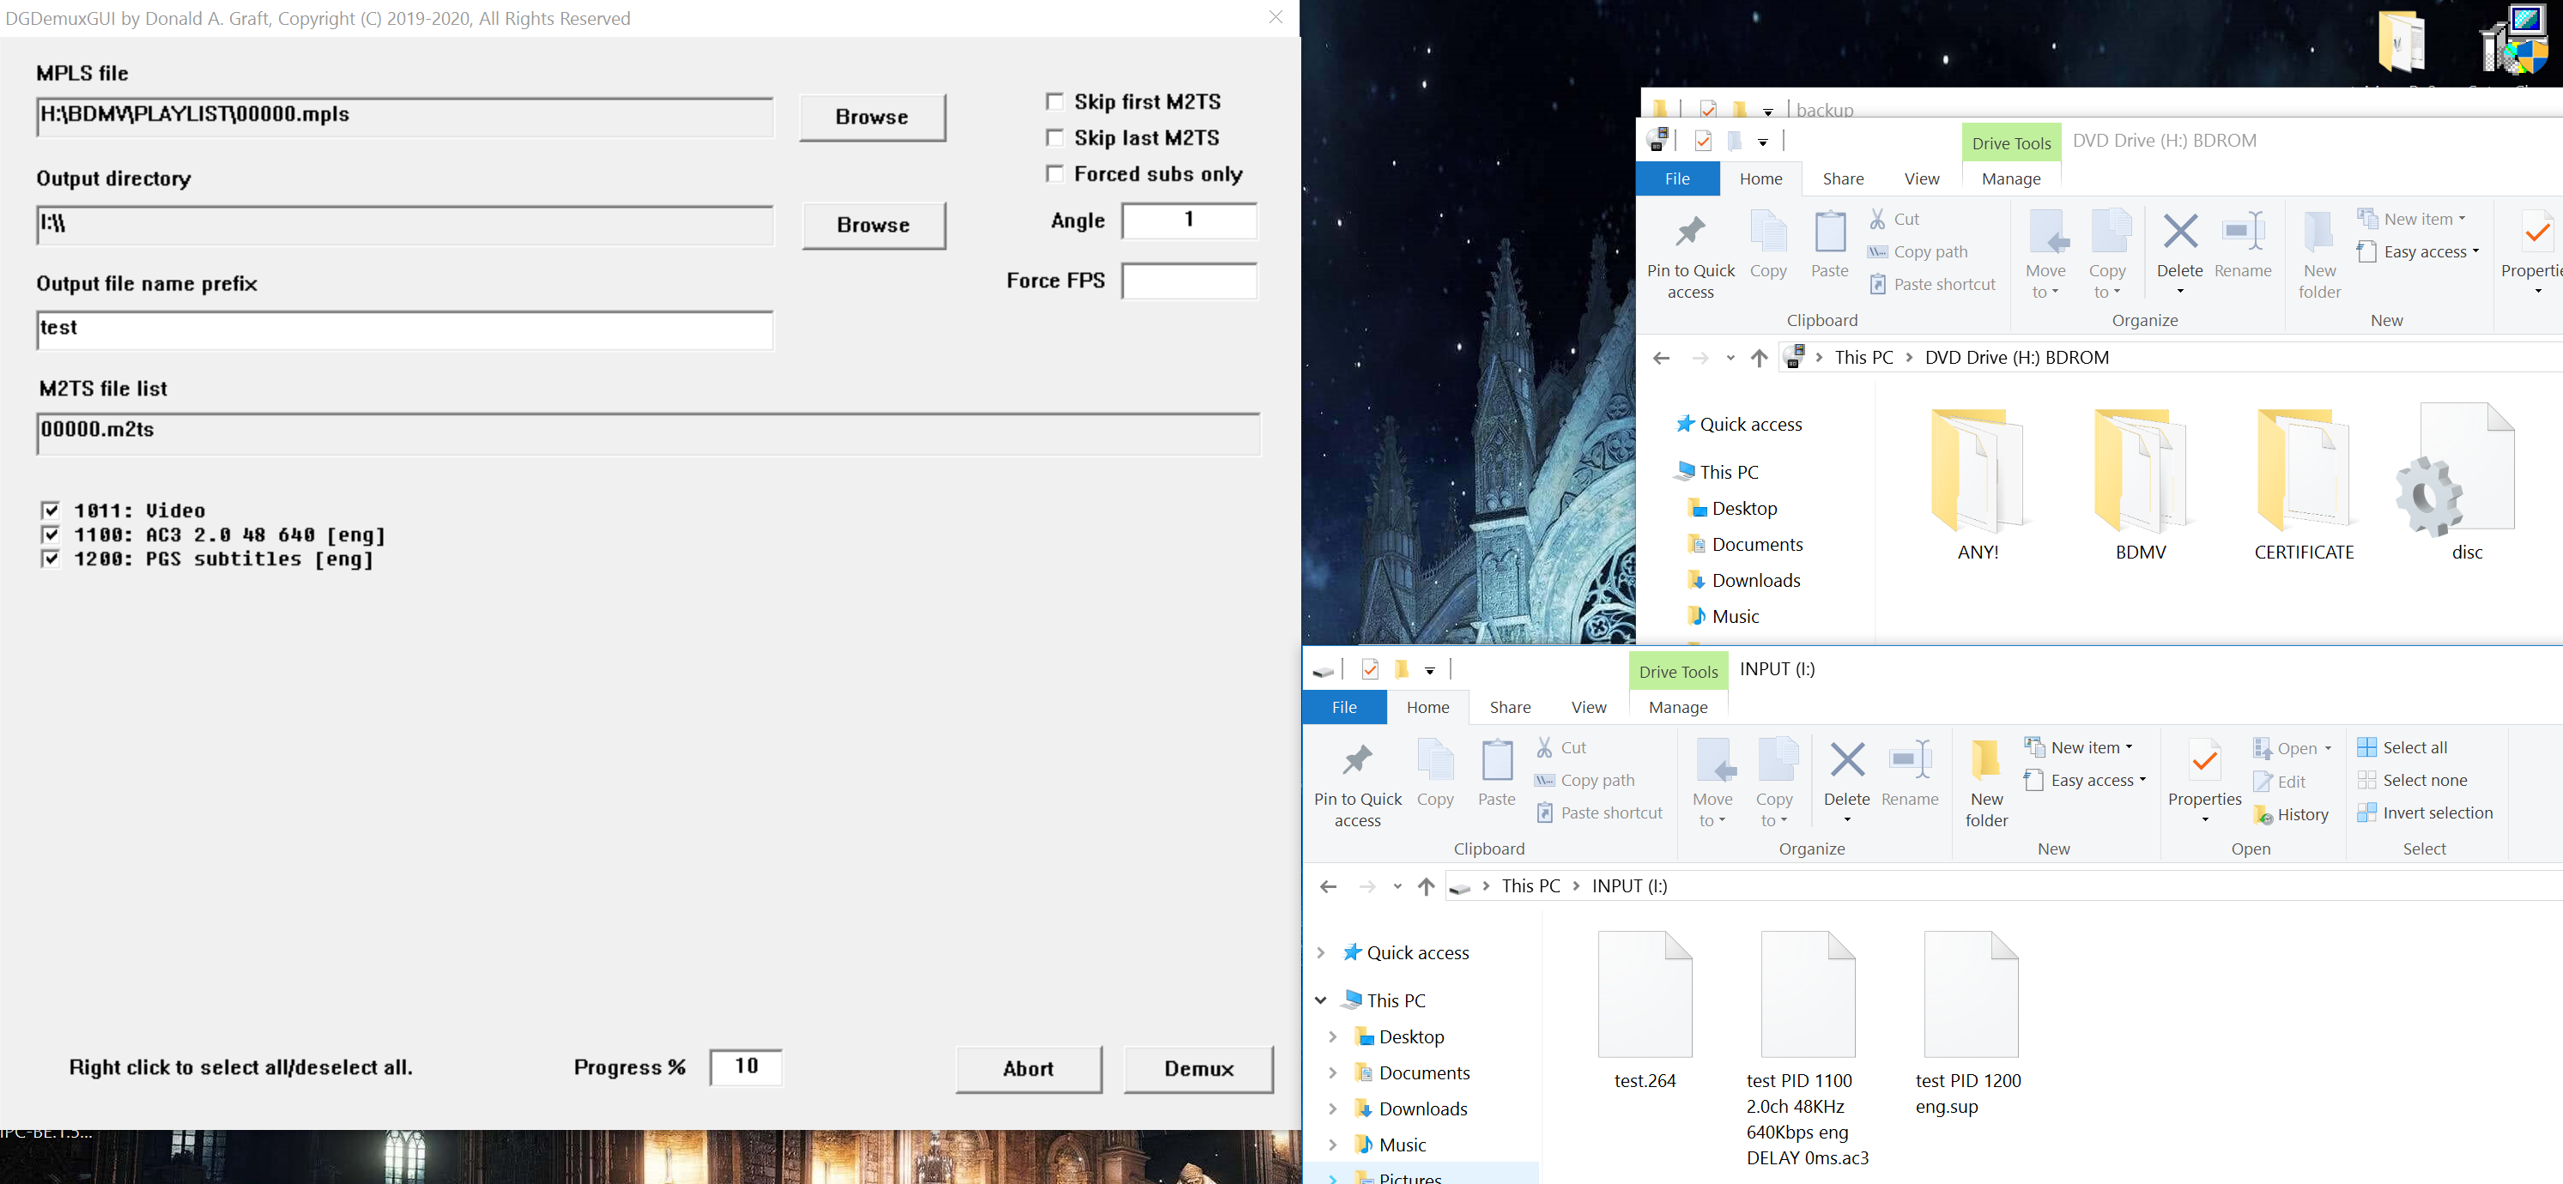Open the File tab in the INPUT (I:) window
The height and width of the screenshot is (1184, 2563).
[1344, 707]
